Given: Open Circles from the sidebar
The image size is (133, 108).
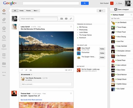Looking at the screenshot, I should [x=4, y=20].
